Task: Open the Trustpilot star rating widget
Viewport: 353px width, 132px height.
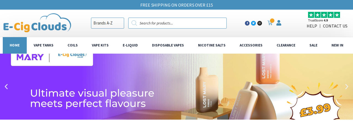Action: click(x=324, y=17)
